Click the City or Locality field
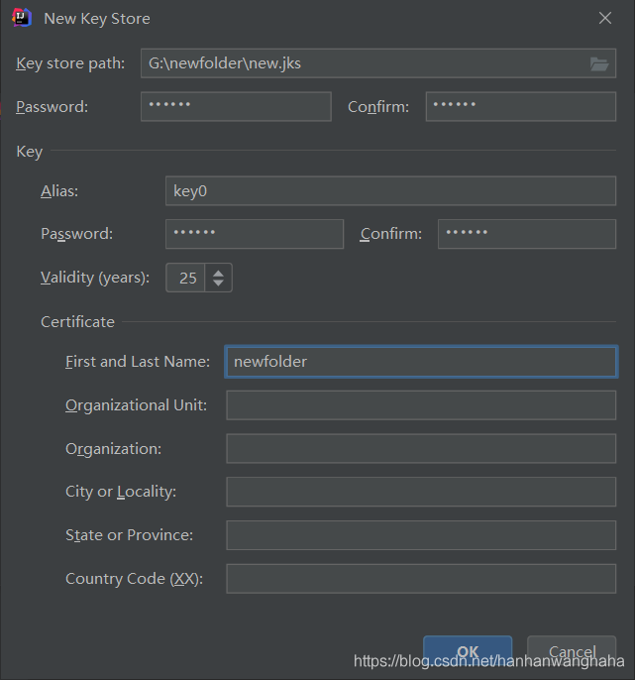Image resolution: width=635 pixels, height=680 pixels. click(x=421, y=492)
